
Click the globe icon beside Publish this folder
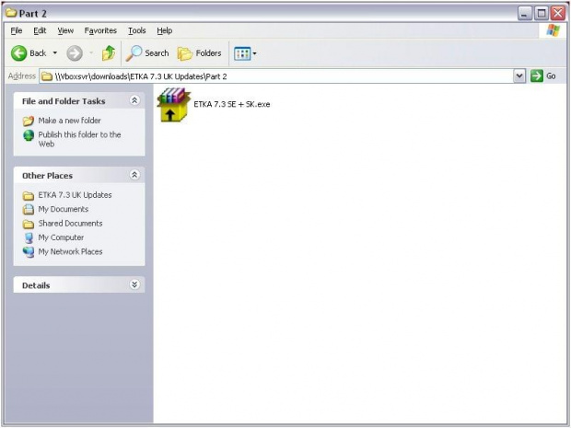click(29, 135)
